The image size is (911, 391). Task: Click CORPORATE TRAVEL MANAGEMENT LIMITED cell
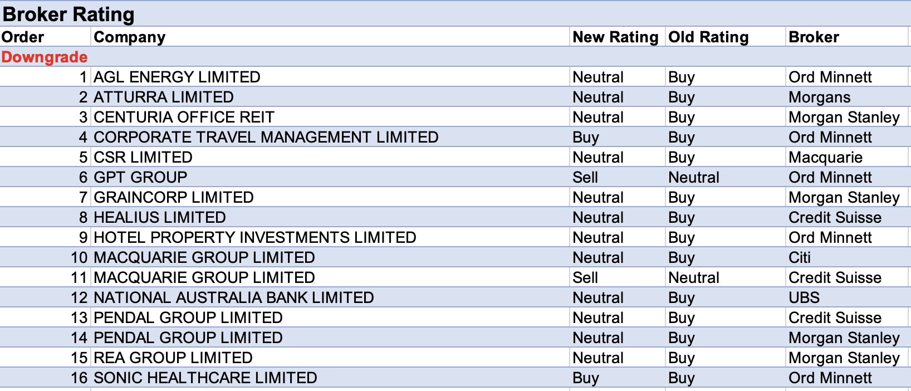point(266,137)
